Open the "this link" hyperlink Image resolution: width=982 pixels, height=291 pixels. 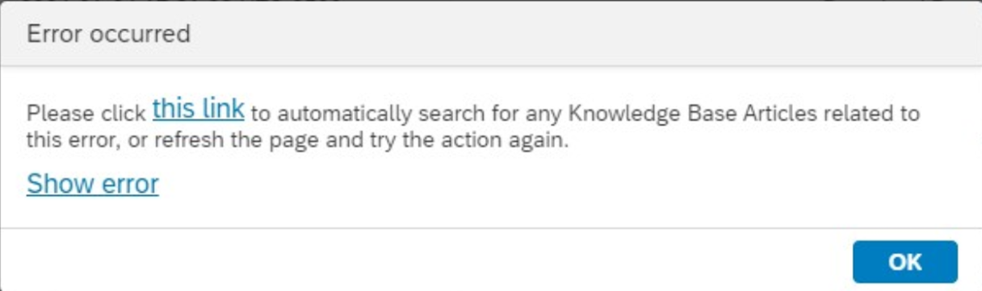pyautogui.click(x=198, y=108)
